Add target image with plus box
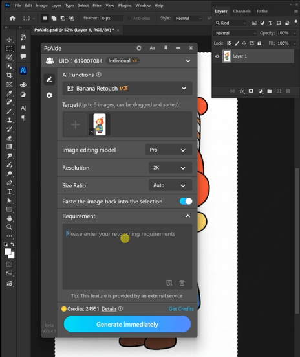 76,124
